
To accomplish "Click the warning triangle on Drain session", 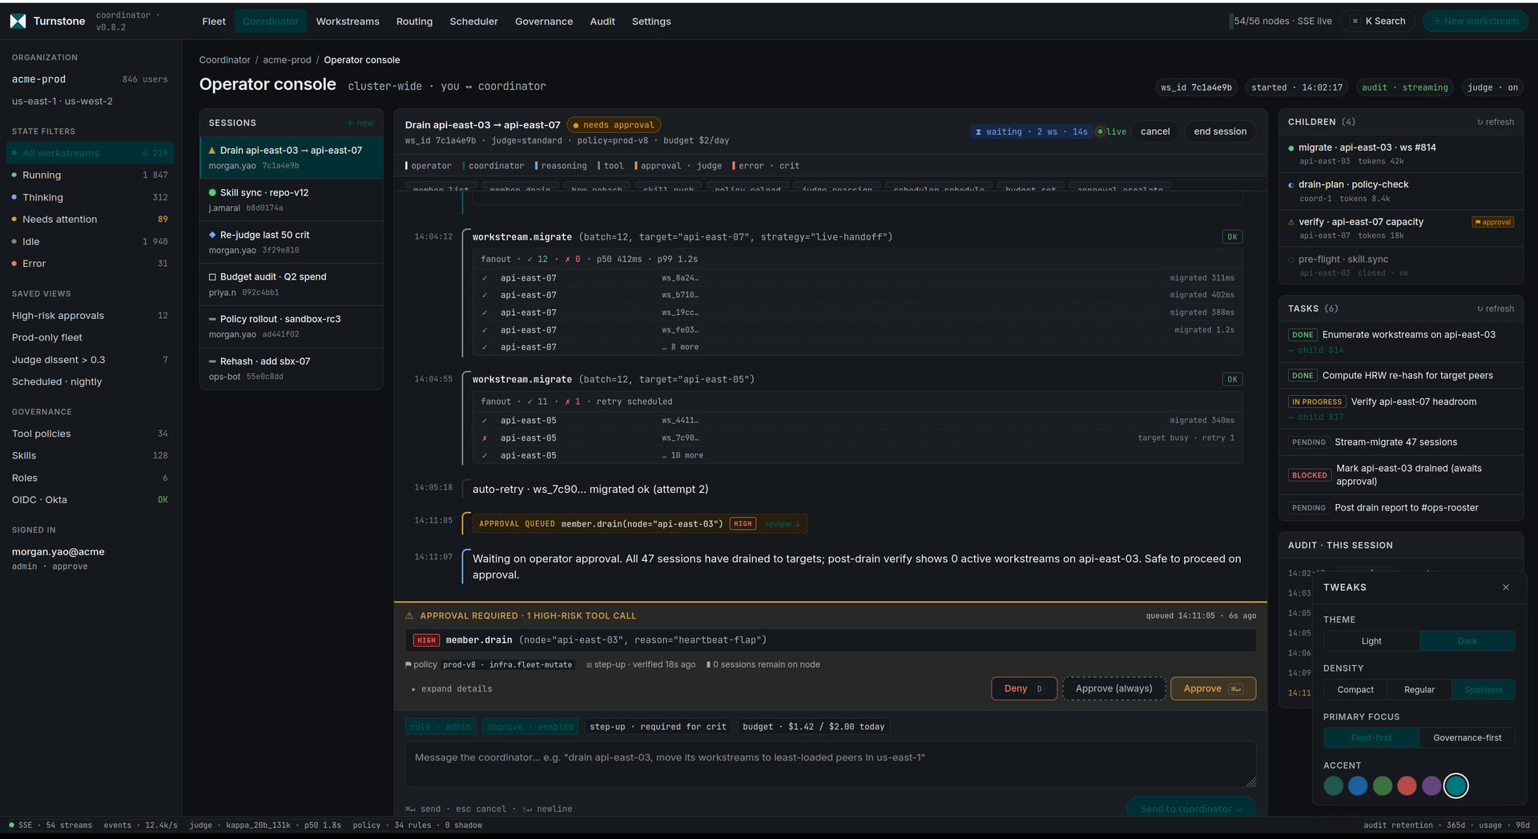I will coord(212,151).
